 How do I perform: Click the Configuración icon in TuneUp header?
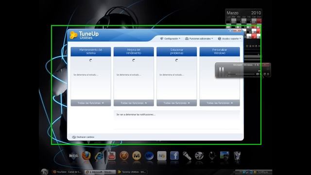pyautogui.click(x=162, y=38)
